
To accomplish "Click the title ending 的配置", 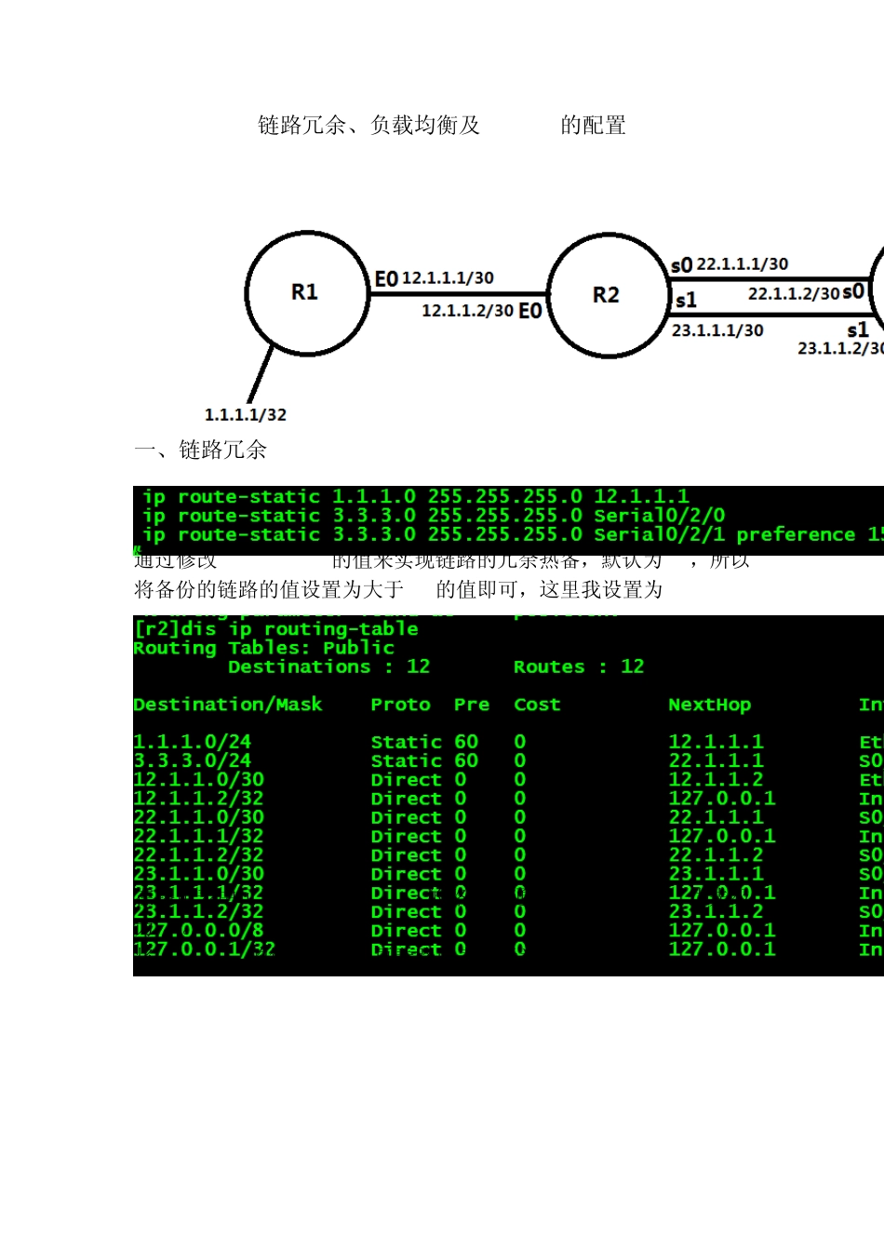I will click(593, 125).
